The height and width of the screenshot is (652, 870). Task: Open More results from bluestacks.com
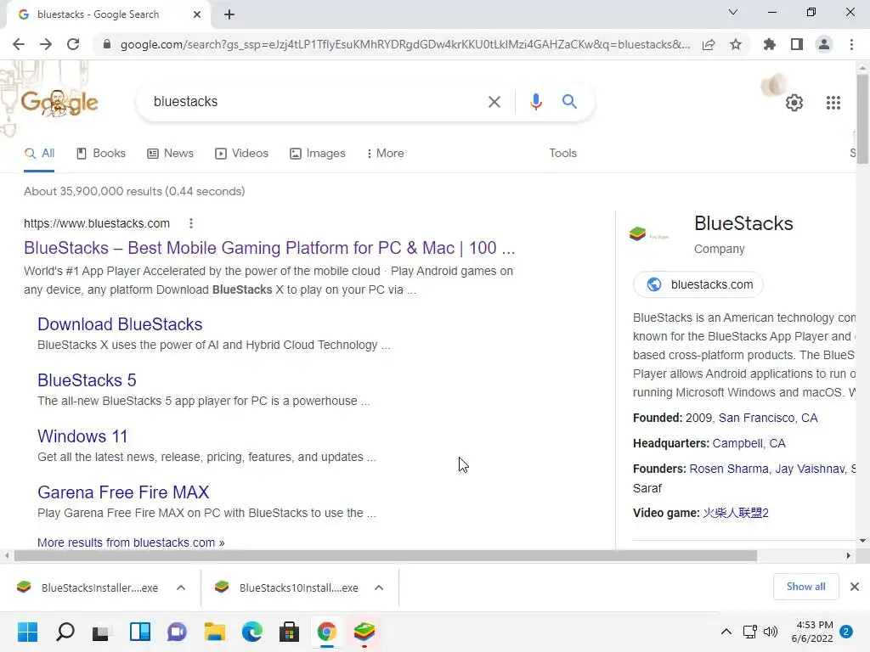131,542
